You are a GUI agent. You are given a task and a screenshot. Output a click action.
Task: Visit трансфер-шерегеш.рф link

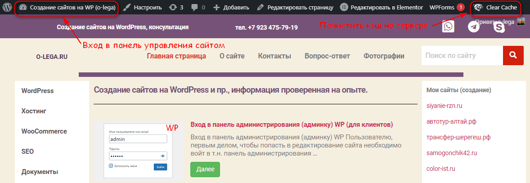pyautogui.click(x=458, y=138)
